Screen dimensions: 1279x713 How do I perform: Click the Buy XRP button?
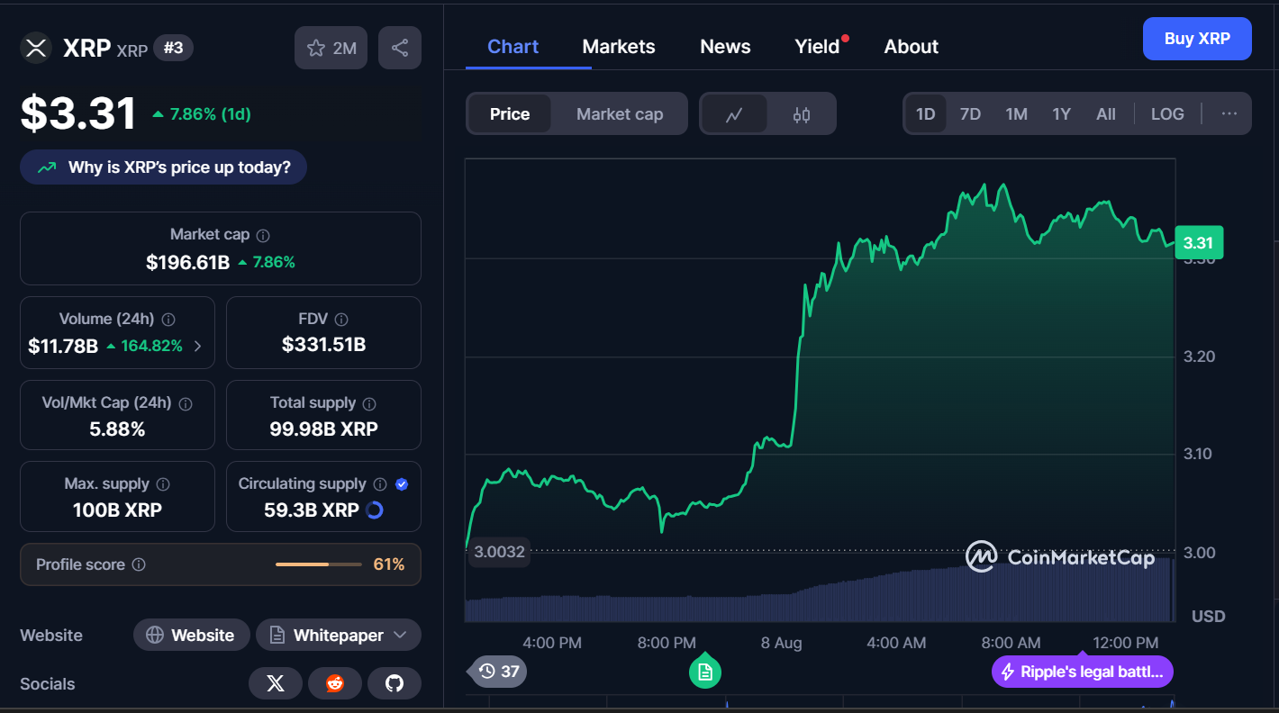(x=1197, y=39)
